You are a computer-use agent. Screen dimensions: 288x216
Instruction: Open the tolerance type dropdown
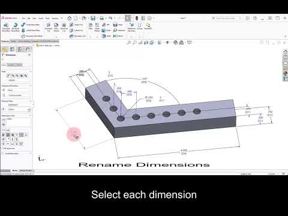click(19, 90)
